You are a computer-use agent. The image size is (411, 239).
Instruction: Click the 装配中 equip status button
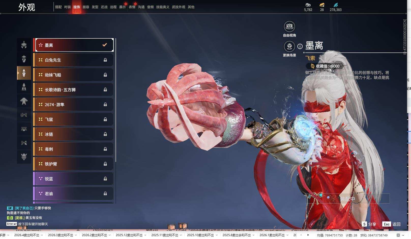tap(348, 199)
